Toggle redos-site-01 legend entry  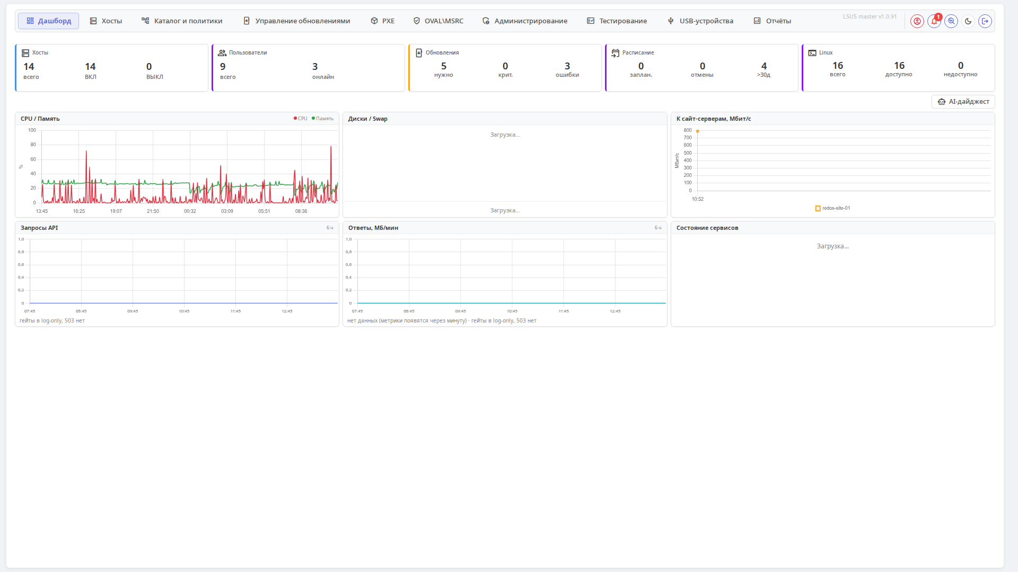(832, 208)
